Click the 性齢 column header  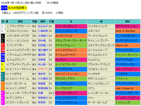click(35, 21)
